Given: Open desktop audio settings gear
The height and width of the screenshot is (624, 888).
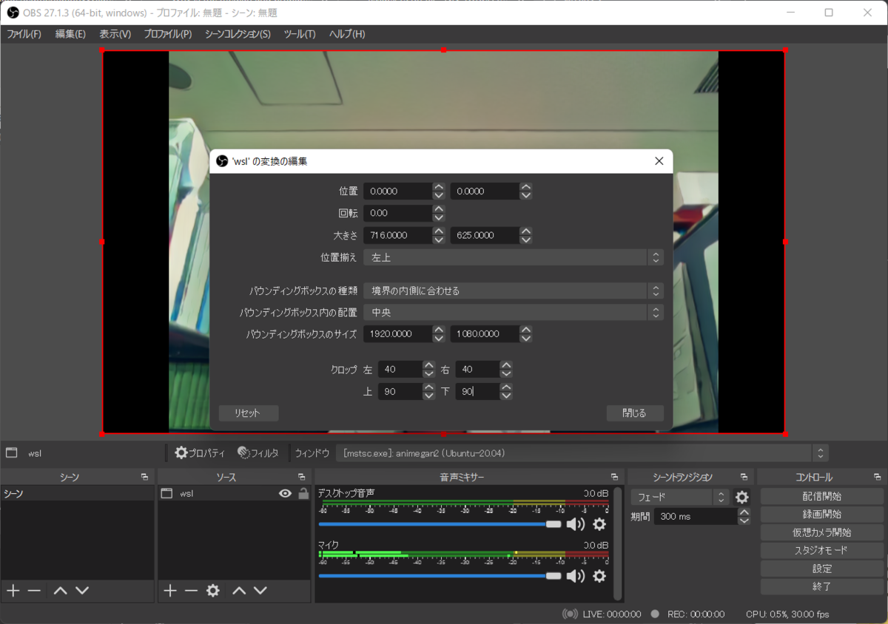Looking at the screenshot, I should [x=599, y=524].
